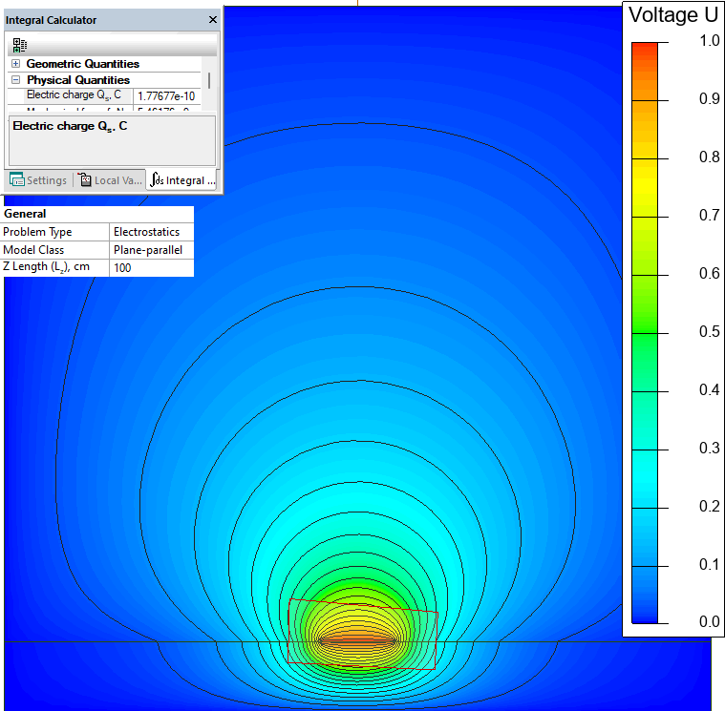The width and height of the screenshot is (725, 711).
Task: Collapse the Physical Quantities section
Action: [15, 79]
